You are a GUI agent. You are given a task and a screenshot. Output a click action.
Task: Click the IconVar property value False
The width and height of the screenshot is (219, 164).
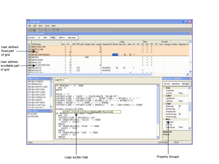click(x=183, y=93)
